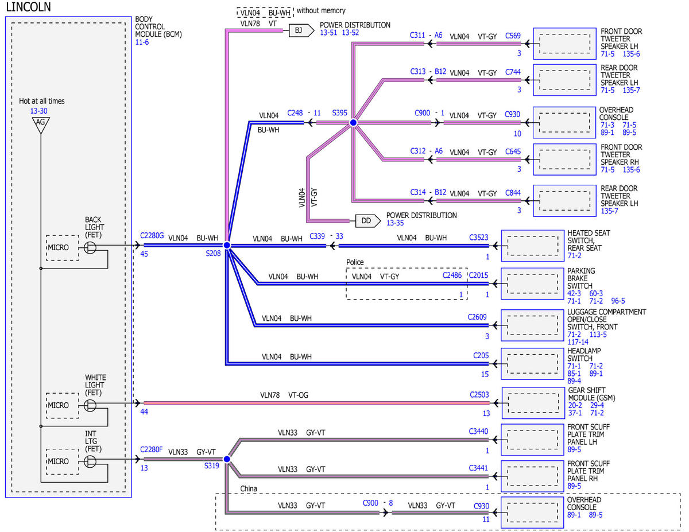Open connector C2486 in Police box
The height and width of the screenshot is (532, 689).
pos(452,275)
